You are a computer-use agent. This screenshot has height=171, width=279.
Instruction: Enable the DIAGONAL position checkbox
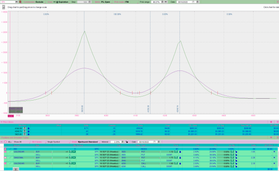(x=5, y=158)
